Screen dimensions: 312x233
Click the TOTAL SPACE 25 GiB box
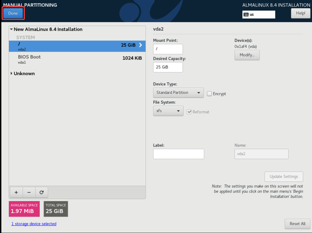(56, 209)
